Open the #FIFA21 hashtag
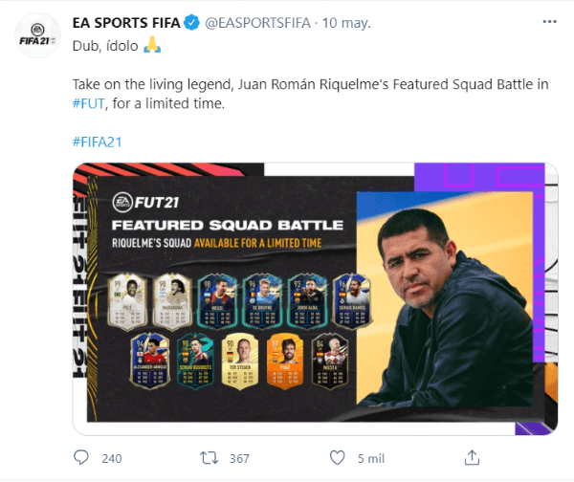Viewport: 574px width, 482px height. click(x=97, y=142)
